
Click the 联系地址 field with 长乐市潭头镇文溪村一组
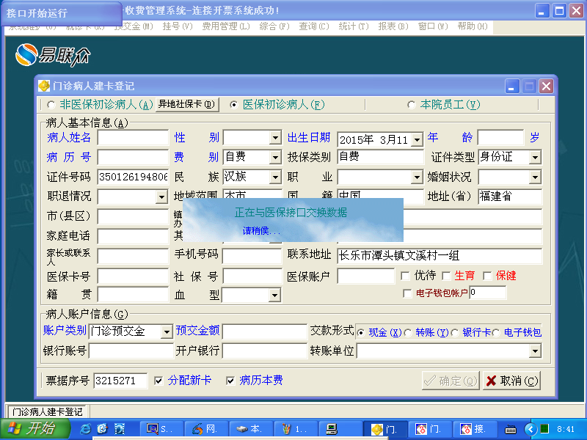click(440, 256)
